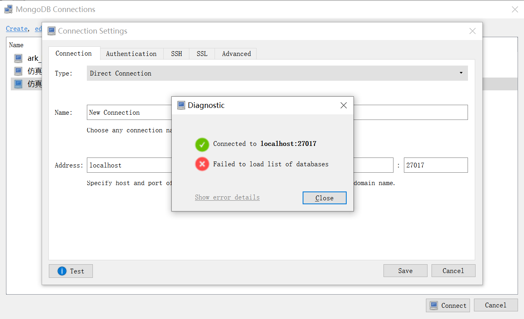The image size is (524, 319).
Task: Expand the Type dropdown showing Direct Connection
Action: (277, 73)
